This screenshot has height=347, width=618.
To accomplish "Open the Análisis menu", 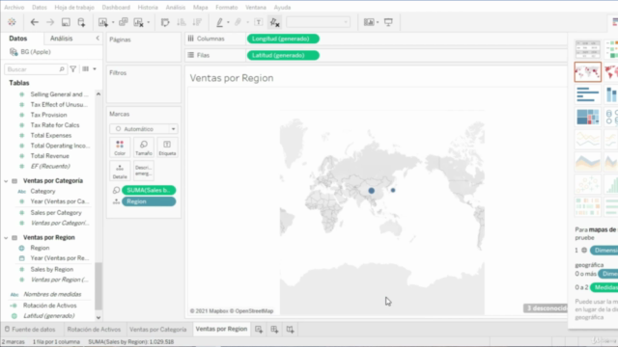I will tap(175, 7).
